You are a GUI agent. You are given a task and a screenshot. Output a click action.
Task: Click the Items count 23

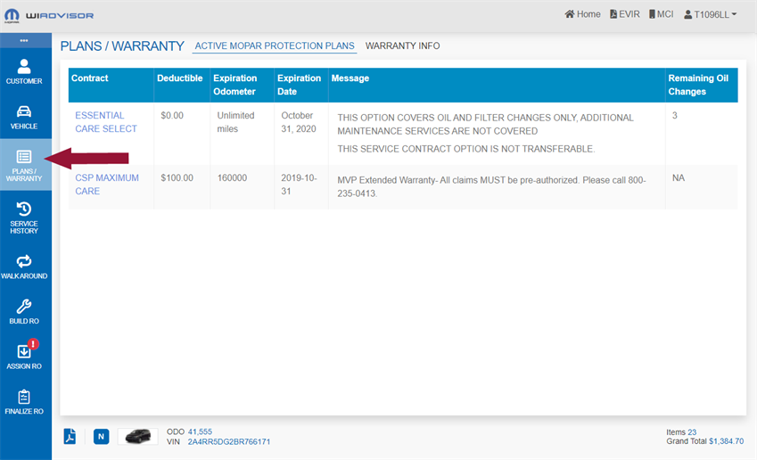point(692,432)
